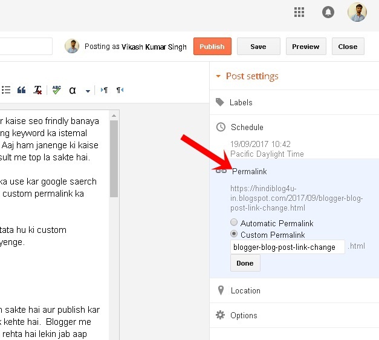The height and width of the screenshot is (340, 379).
Task: Click the Pacific Daylight Time text
Action: click(x=267, y=154)
